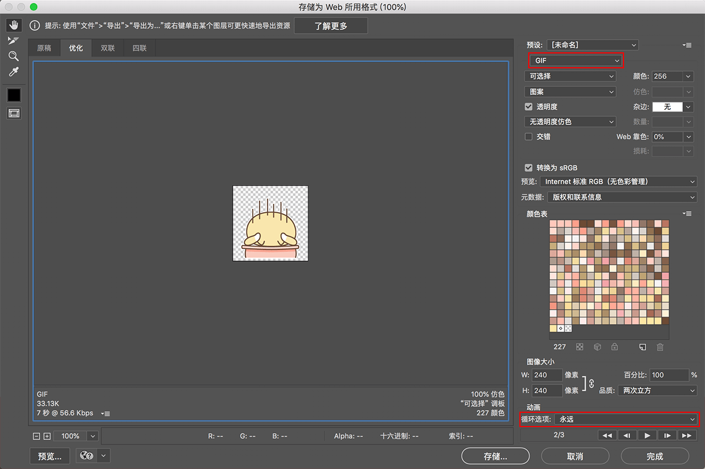The width and height of the screenshot is (705, 469).
Task: Switch to the 原稿 tab
Action: point(44,48)
